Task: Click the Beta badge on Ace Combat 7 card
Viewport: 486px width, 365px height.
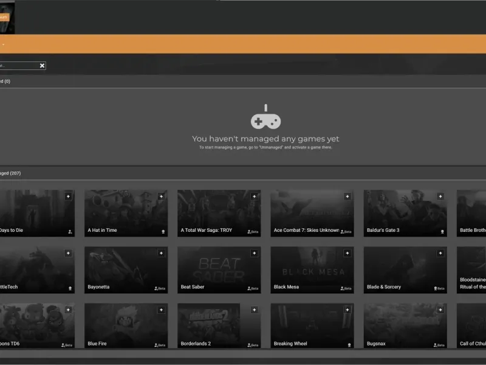Action: 346,232
